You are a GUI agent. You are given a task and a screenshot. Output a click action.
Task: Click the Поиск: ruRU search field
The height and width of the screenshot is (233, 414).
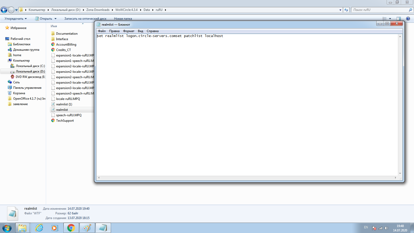[x=379, y=10]
